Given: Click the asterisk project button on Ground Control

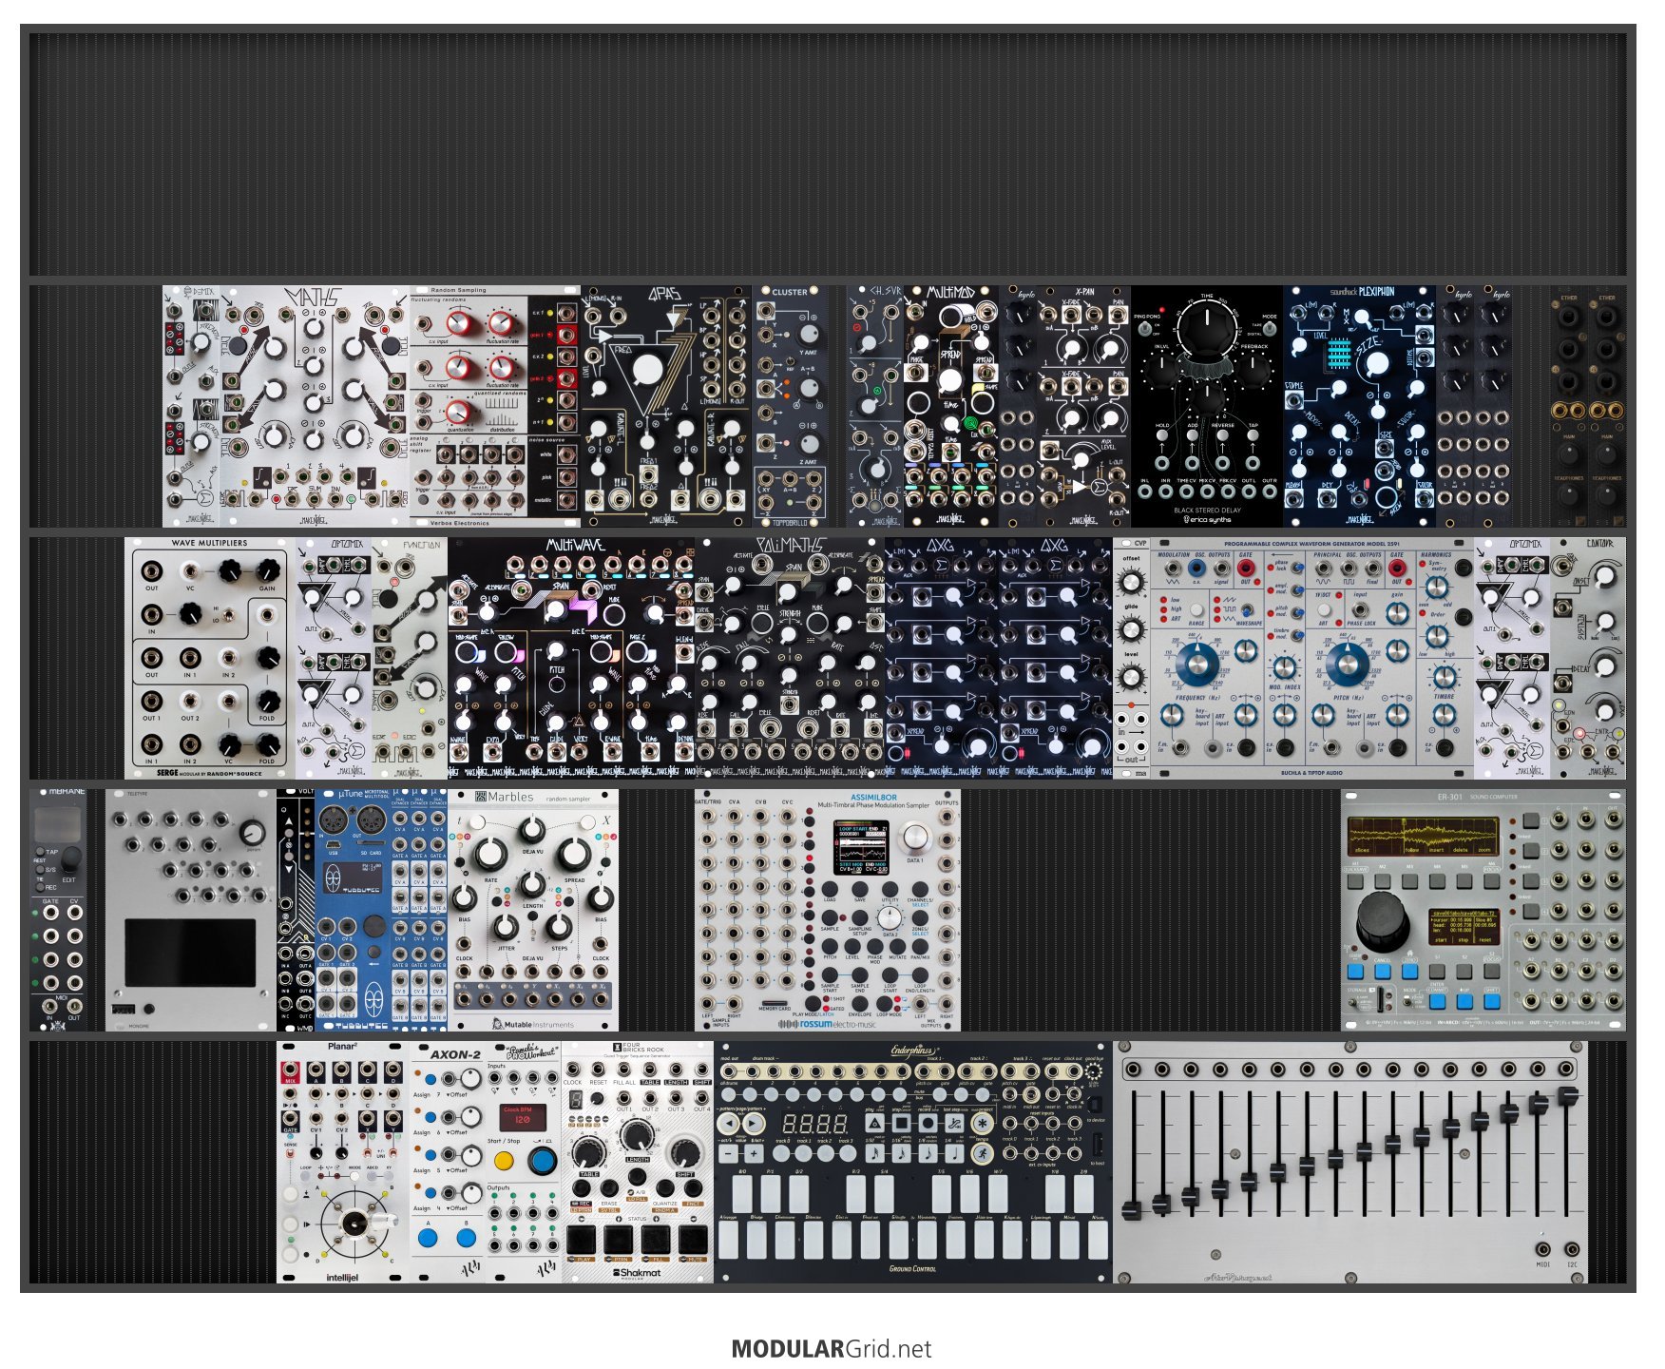Looking at the screenshot, I should coord(983,1123).
